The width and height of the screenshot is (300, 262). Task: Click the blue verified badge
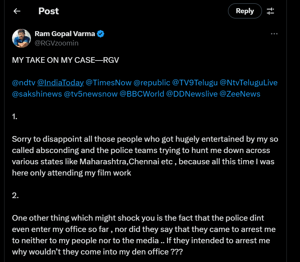coord(101,34)
